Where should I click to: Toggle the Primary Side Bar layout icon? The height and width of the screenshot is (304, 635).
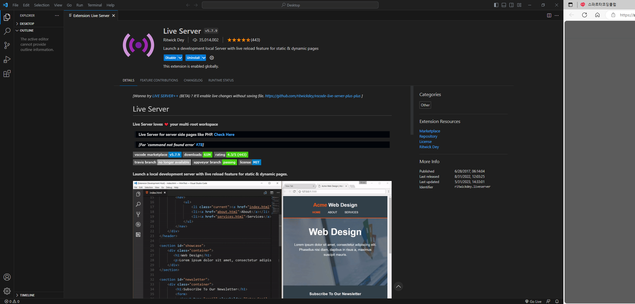click(x=496, y=5)
